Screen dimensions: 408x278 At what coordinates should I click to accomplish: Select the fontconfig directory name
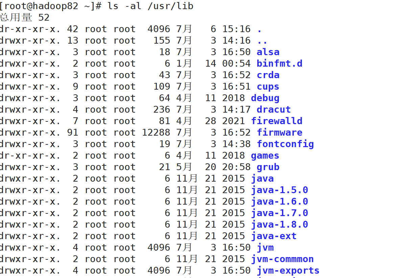coord(285,144)
